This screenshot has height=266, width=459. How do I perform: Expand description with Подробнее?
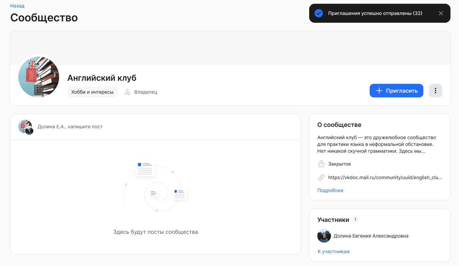(330, 190)
